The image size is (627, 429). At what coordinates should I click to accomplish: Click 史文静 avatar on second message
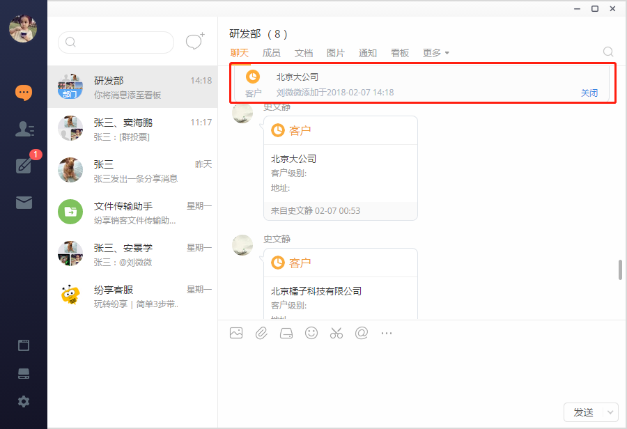[x=242, y=245]
